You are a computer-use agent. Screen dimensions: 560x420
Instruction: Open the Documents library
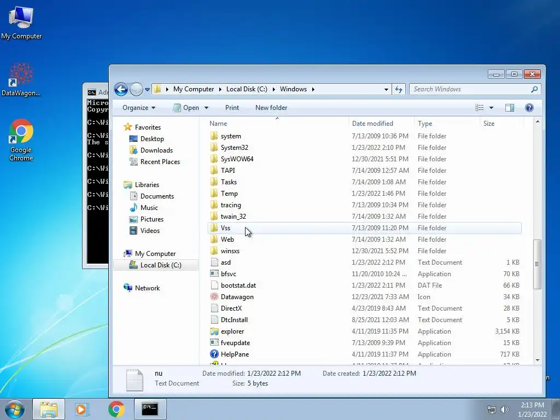point(157,196)
